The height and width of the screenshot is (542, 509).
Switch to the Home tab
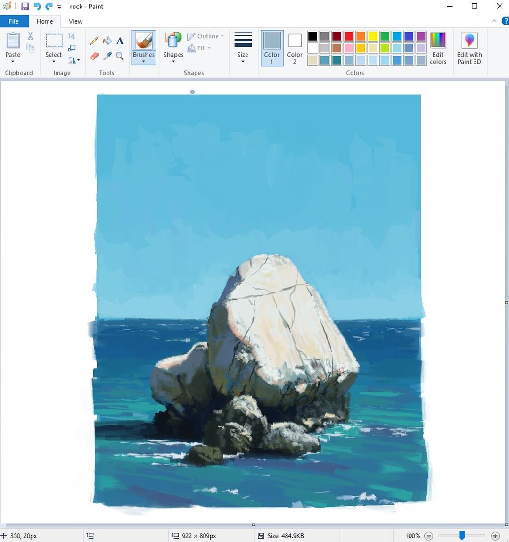tap(45, 21)
